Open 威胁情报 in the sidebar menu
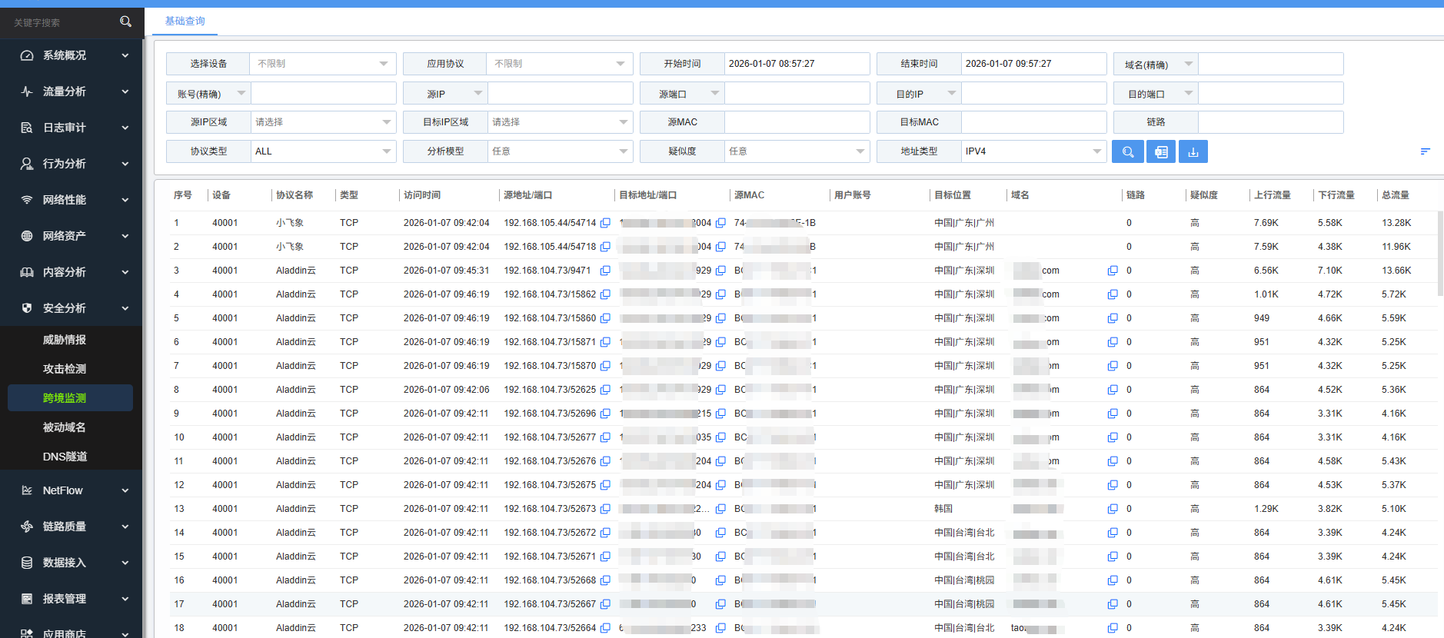This screenshot has width=1444, height=638. [x=65, y=340]
